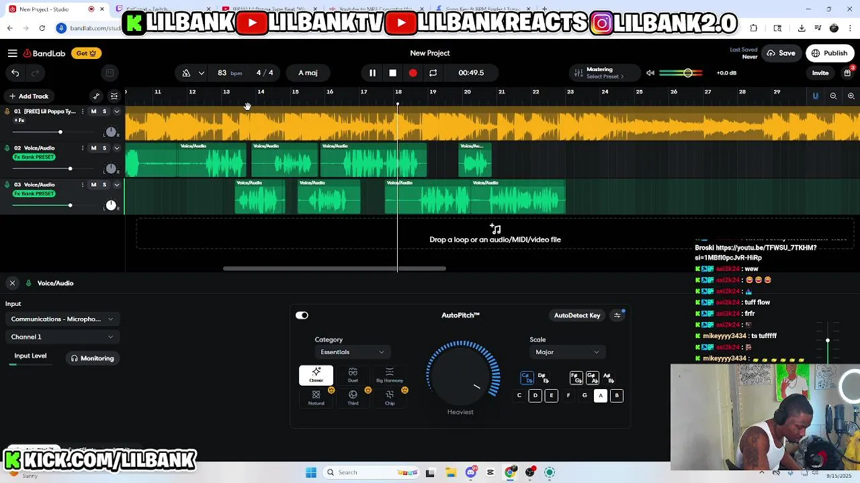Toggle input Monitoring
Screen dimensions: 860x483
[93, 358]
